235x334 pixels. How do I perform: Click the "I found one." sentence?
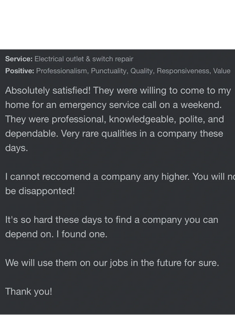coord(82,234)
